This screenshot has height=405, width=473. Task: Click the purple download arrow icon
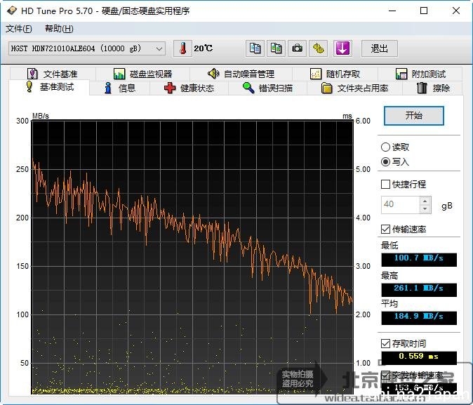(x=342, y=48)
